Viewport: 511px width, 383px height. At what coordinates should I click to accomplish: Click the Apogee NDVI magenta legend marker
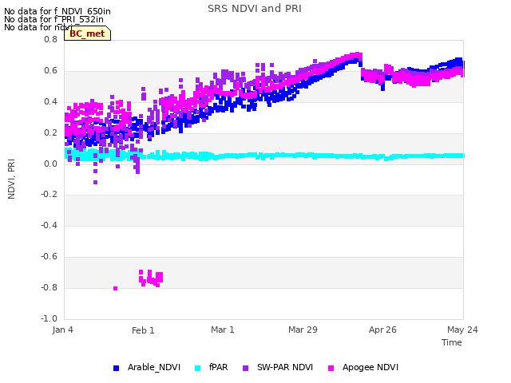point(331,368)
